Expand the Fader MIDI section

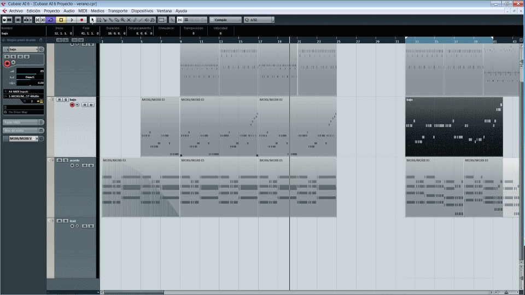click(x=23, y=123)
